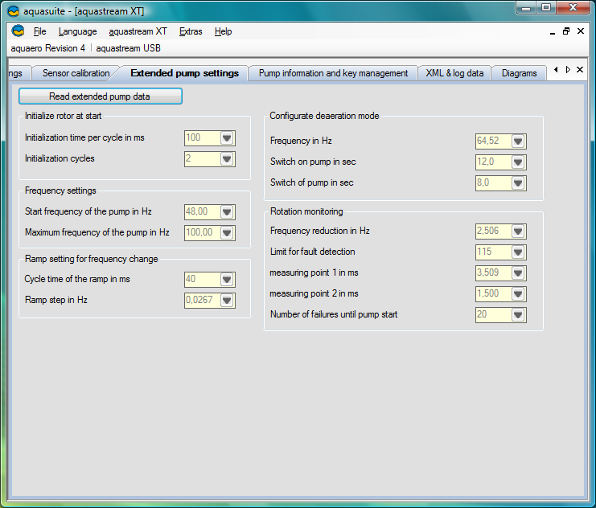Expand Initialization cycles dropdown arrow
The height and width of the screenshot is (508, 596).
[227, 159]
